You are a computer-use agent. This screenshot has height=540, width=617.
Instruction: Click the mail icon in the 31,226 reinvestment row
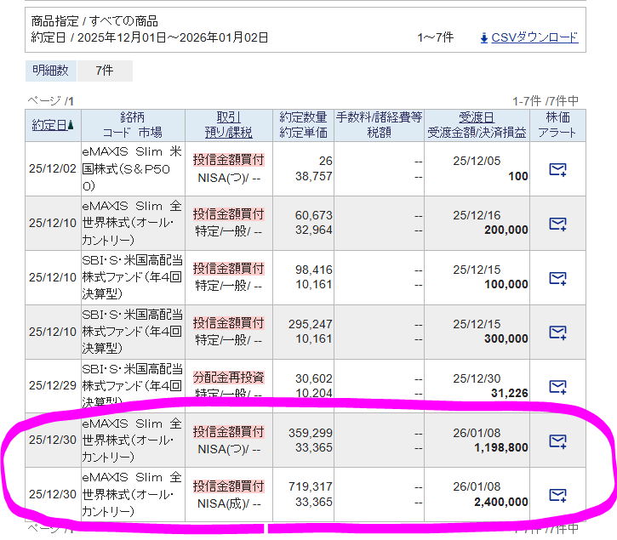[557, 385]
